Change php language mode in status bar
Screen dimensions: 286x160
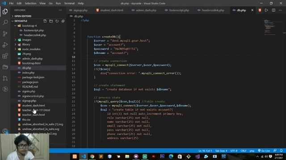click(x=252, y=151)
